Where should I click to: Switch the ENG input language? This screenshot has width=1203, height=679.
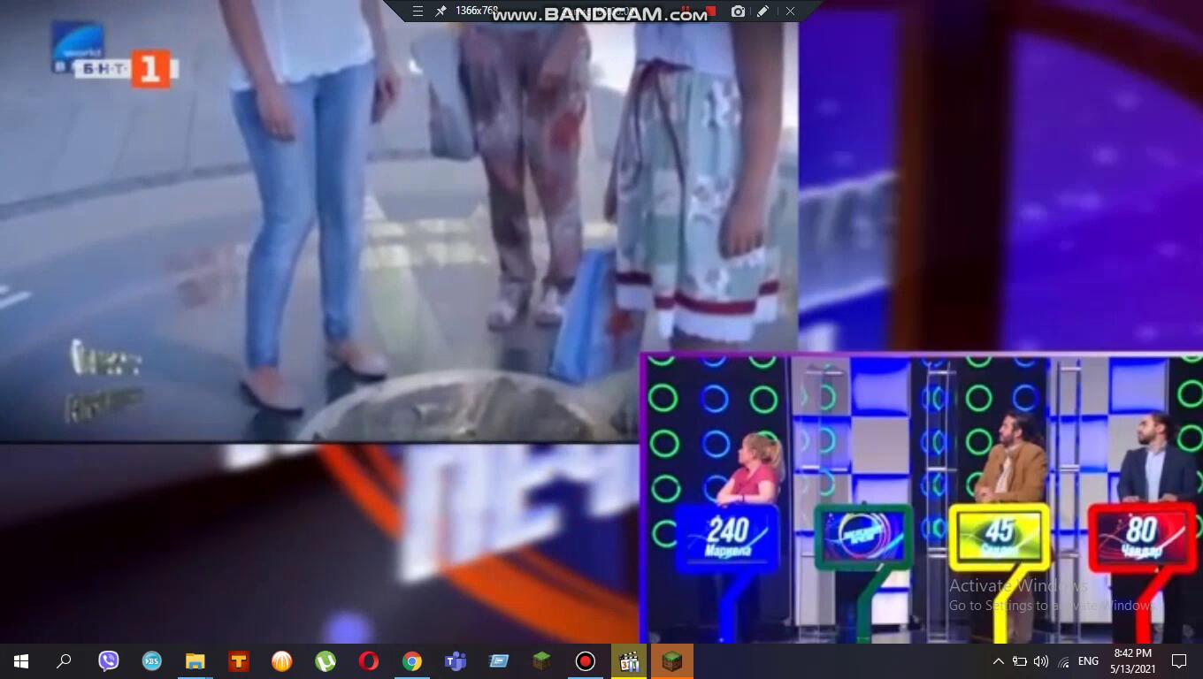(x=1088, y=661)
